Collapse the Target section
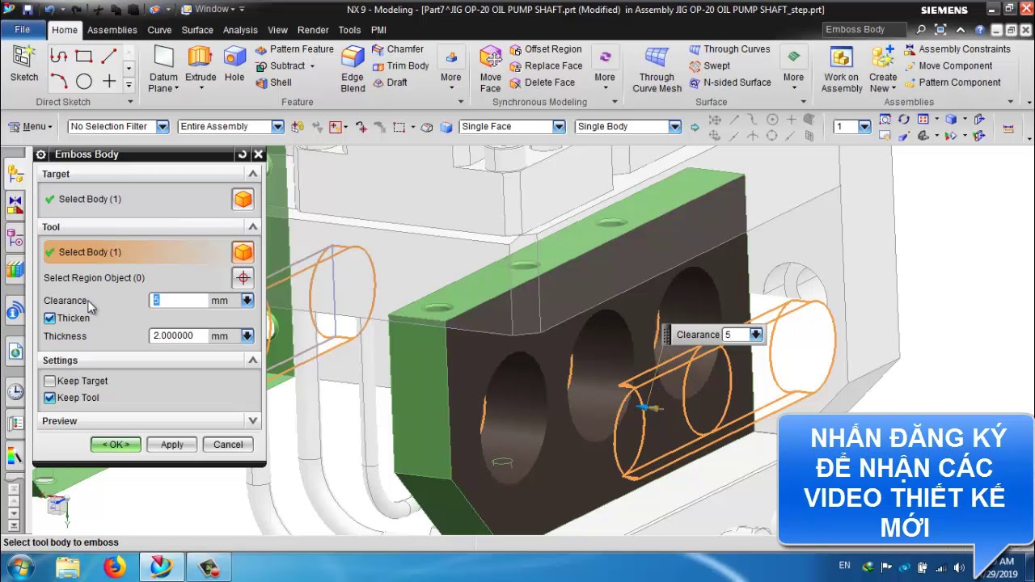This screenshot has width=1035, height=582. point(253,174)
